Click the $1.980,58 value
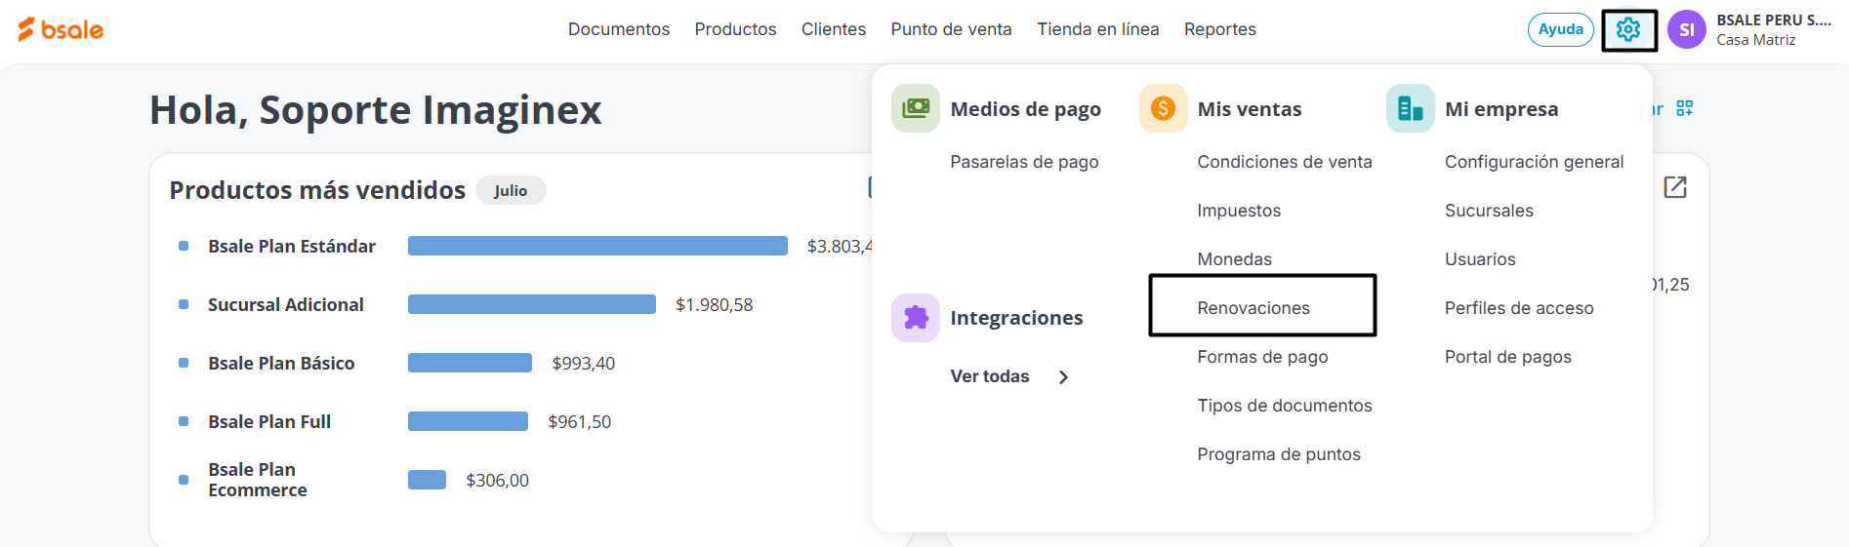 (x=715, y=305)
